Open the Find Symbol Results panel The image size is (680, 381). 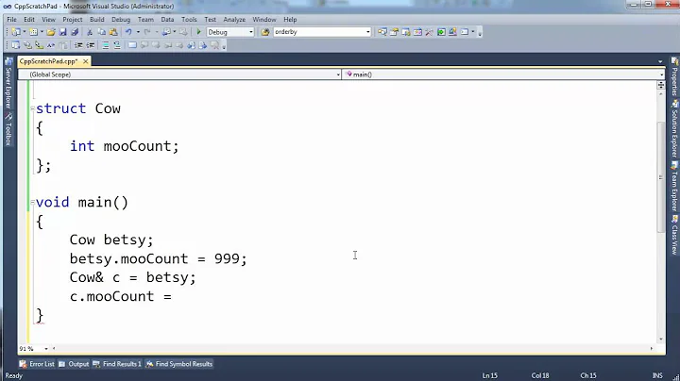[x=179, y=364]
